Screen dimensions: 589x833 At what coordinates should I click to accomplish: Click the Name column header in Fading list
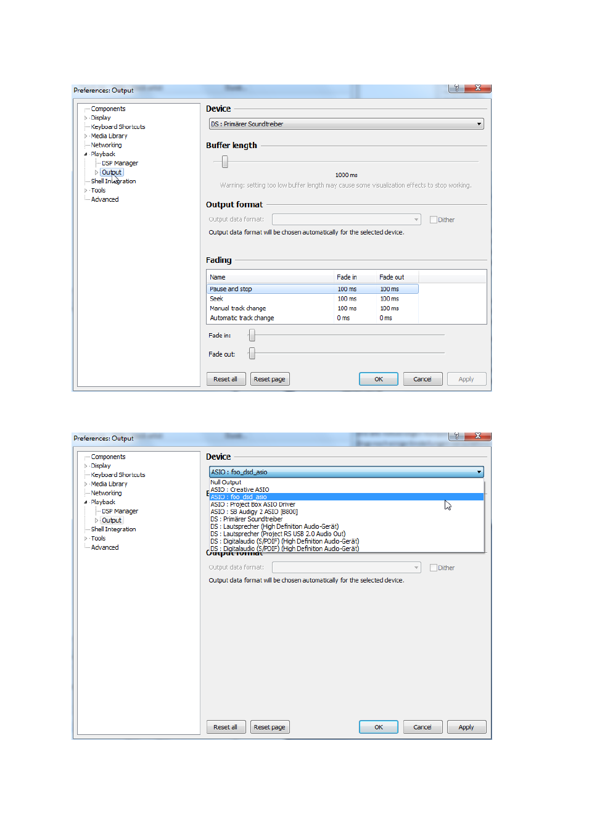[x=270, y=277]
